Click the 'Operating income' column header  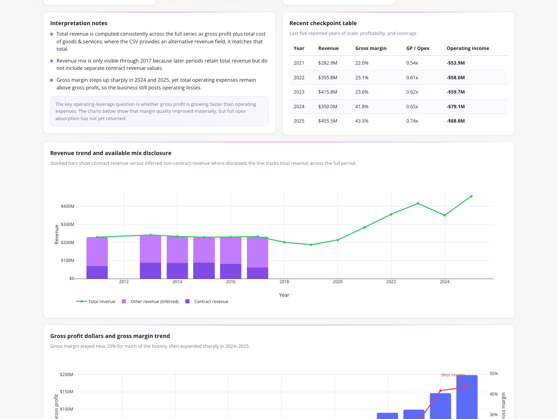point(468,48)
